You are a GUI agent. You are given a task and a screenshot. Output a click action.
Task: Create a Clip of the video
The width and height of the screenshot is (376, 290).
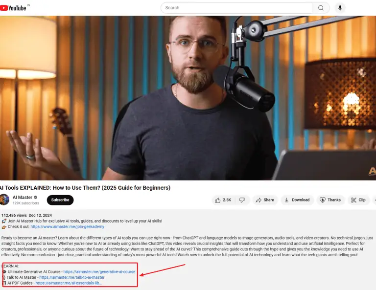tap(358, 200)
